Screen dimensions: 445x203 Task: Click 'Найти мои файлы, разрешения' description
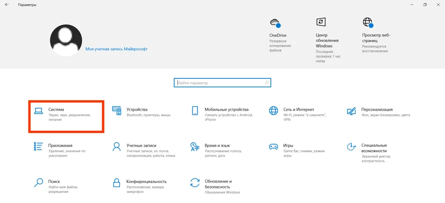click(63, 190)
